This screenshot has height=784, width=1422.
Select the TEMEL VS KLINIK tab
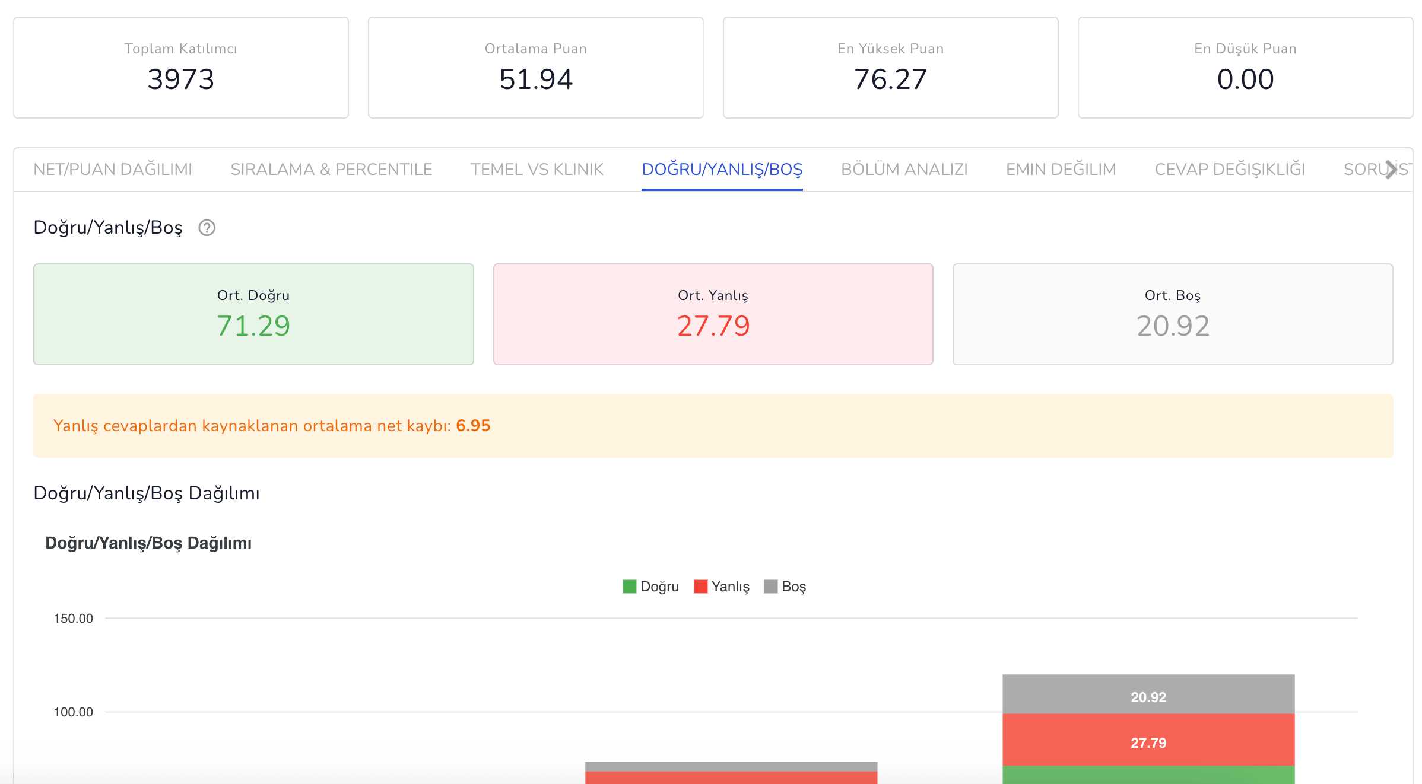tap(537, 170)
